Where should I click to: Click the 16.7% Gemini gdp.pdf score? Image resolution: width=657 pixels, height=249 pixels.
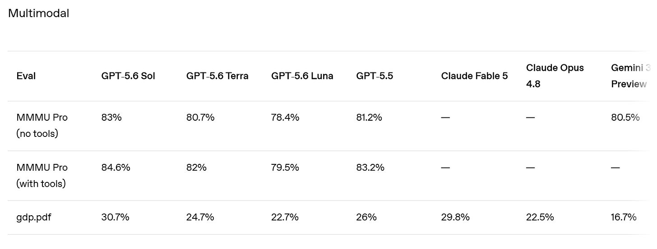click(x=624, y=217)
